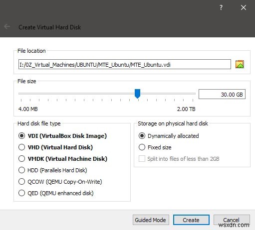Click the file size slider handle

coord(137,94)
